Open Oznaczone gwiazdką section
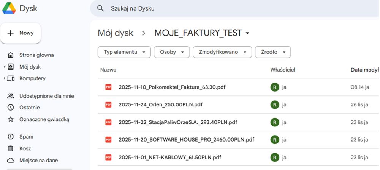This screenshot has width=380, height=170. (44, 119)
